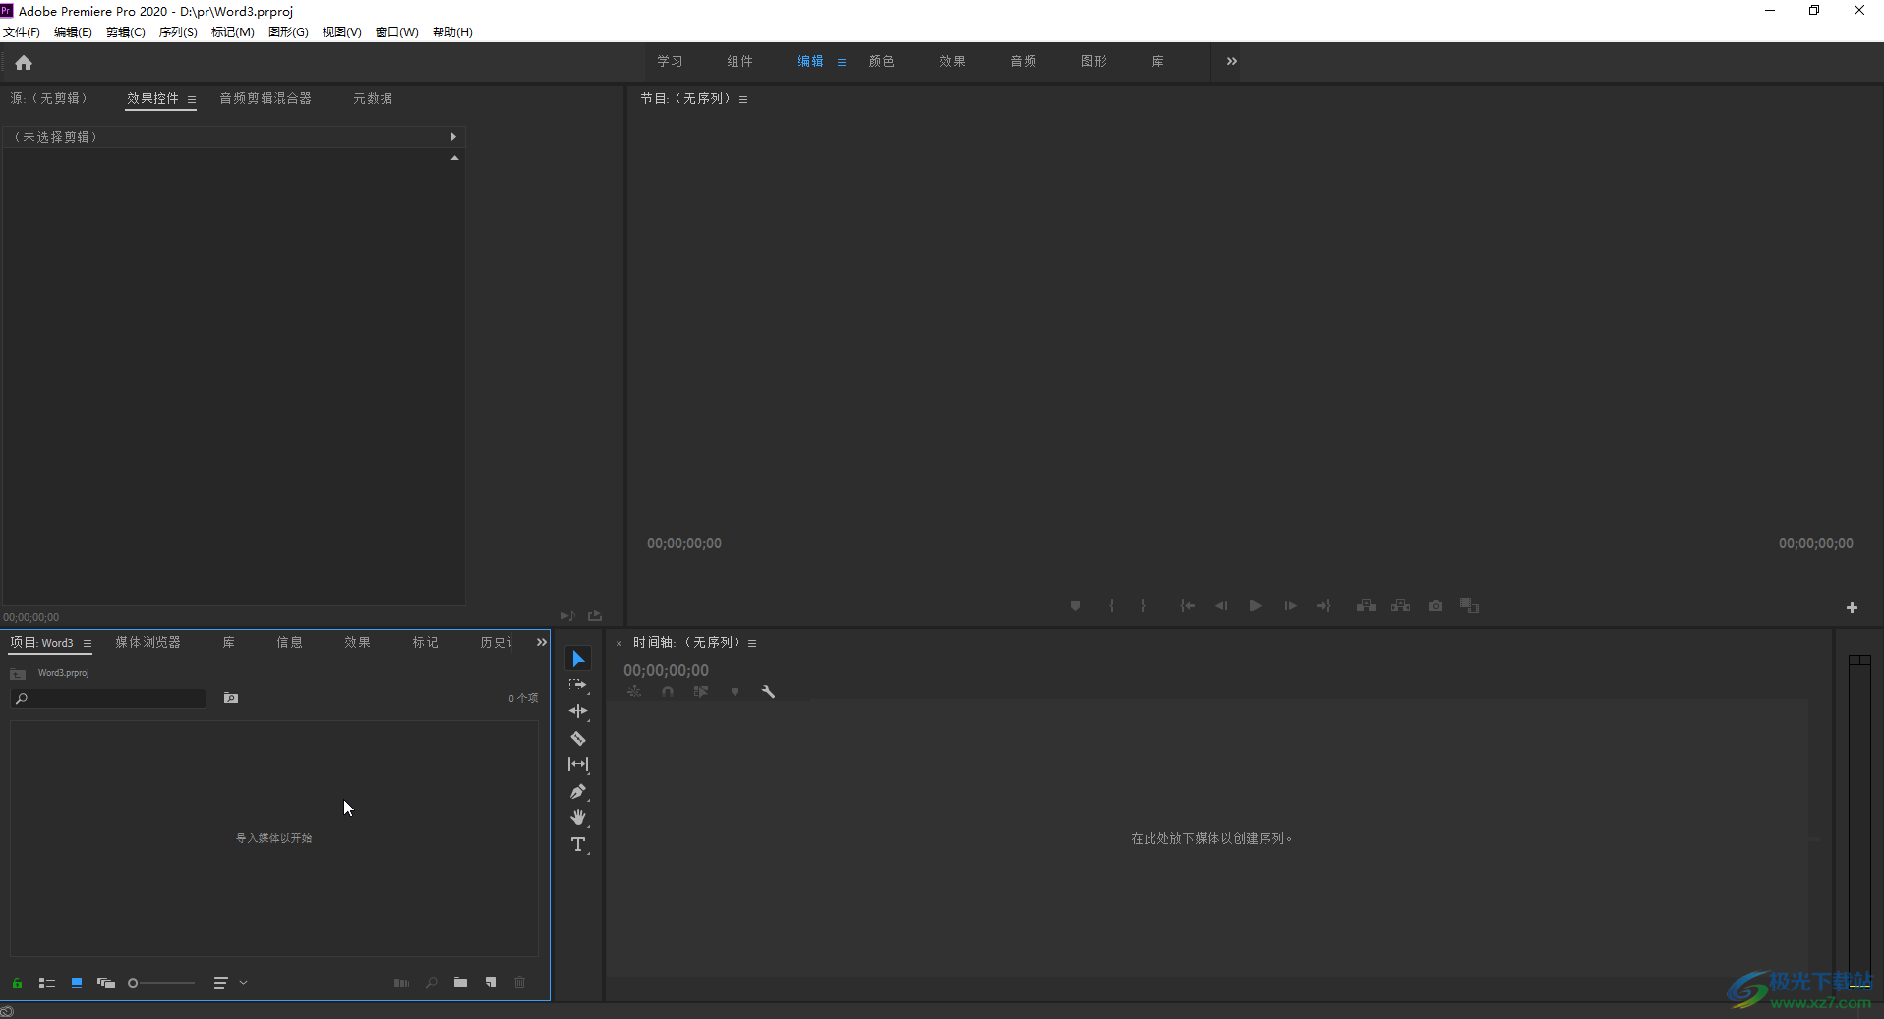Open Editing workspace menu
The height and width of the screenshot is (1019, 1884).
tap(842, 62)
